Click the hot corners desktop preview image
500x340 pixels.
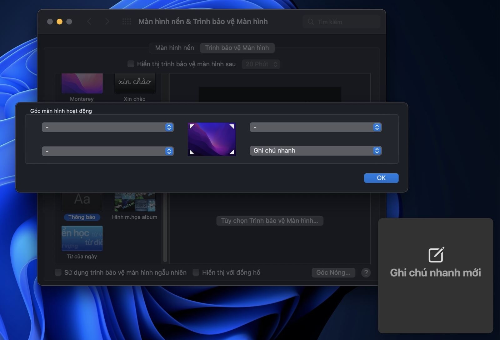(212, 139)
